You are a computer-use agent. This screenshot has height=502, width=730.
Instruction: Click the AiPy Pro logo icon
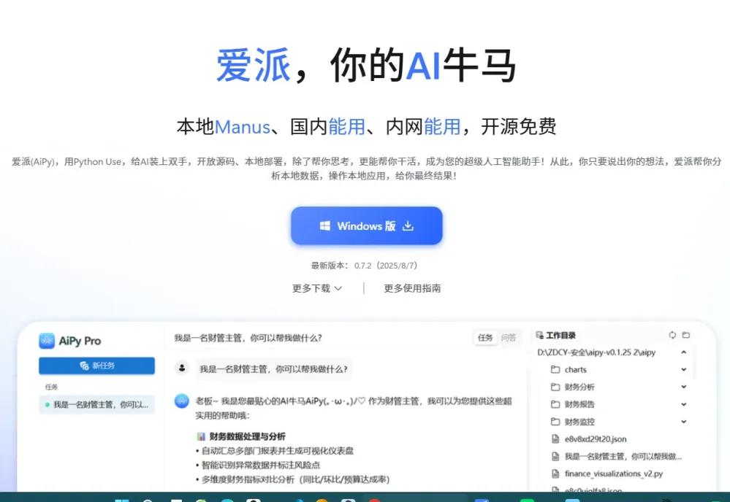pos(47,341)
